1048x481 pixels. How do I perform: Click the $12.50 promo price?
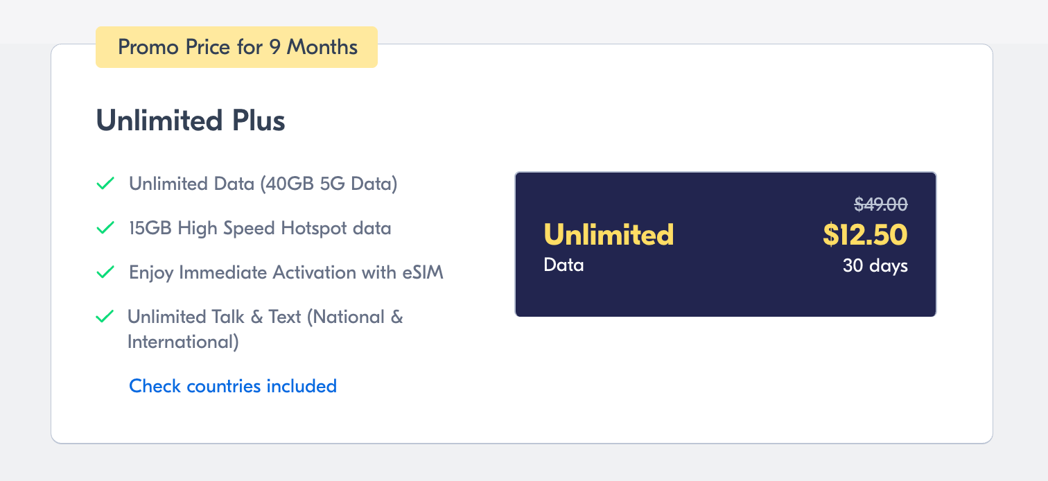[x=864, y=235]
